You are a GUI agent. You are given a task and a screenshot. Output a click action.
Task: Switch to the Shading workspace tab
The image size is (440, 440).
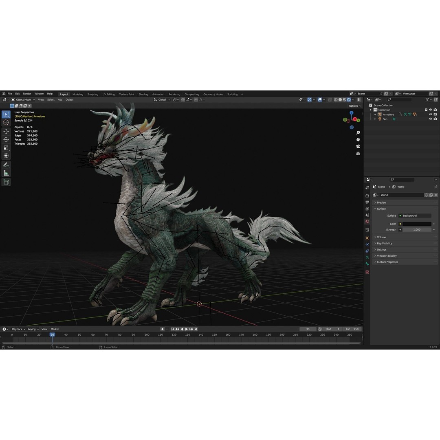(143, 94)
